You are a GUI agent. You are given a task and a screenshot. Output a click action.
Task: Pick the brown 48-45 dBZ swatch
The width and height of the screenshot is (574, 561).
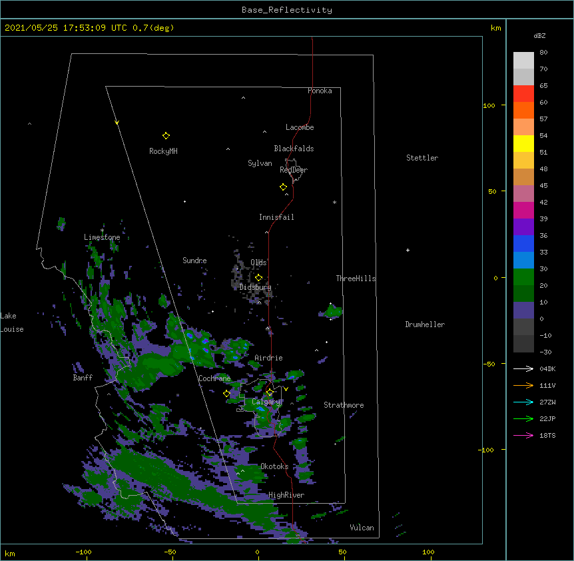[x=523, y=177]
